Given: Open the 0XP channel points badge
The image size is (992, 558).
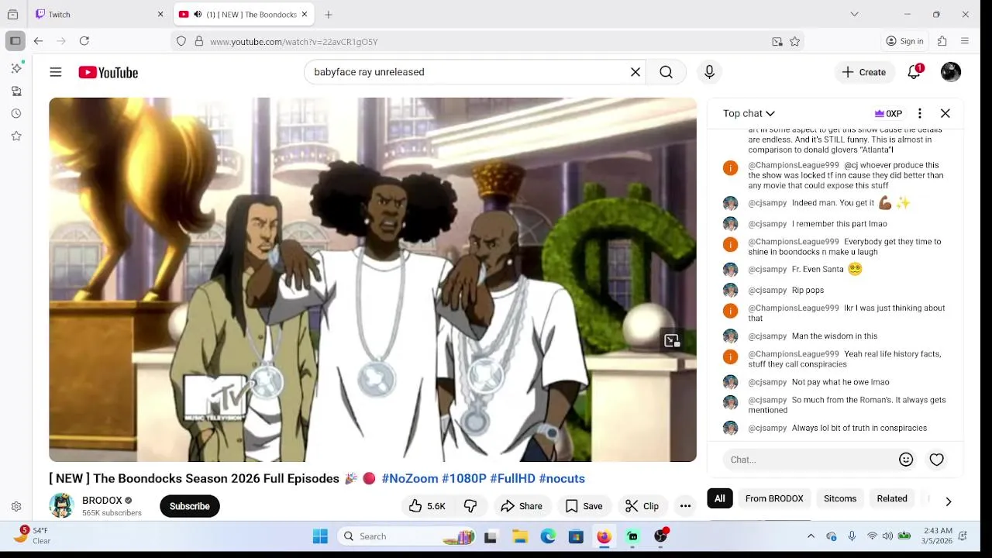Looking at the screenshot, I should [888, 113].
